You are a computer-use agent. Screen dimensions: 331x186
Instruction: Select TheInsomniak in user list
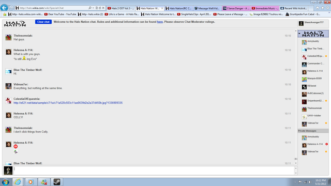313,109
